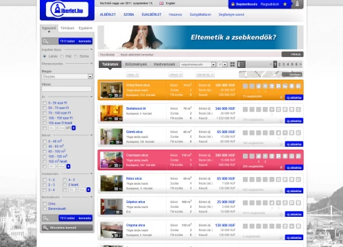343x247 pixels.
Task: Click the parking icon on Zrínyi Ilona listing
Action: coord(279,86)
